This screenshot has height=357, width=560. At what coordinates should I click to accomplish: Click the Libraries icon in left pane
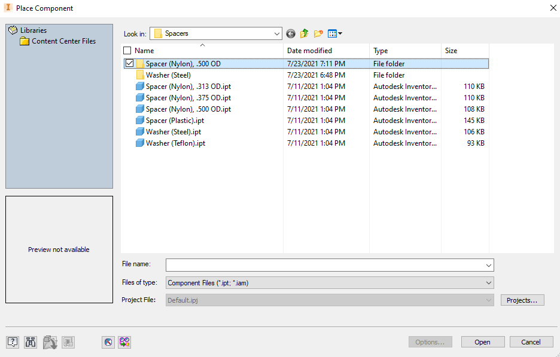pos(13,30)
